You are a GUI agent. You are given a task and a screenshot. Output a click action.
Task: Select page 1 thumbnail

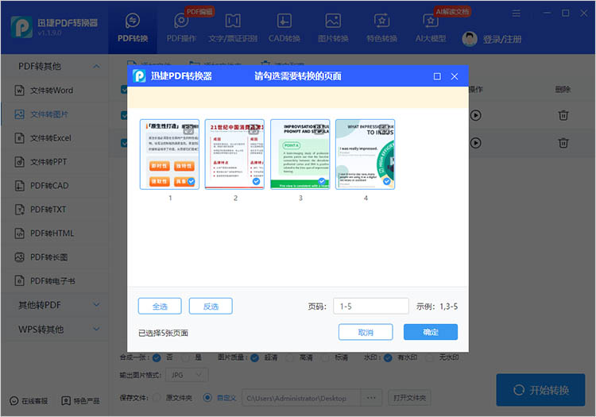pyautogui.click(x=169, y=154)
